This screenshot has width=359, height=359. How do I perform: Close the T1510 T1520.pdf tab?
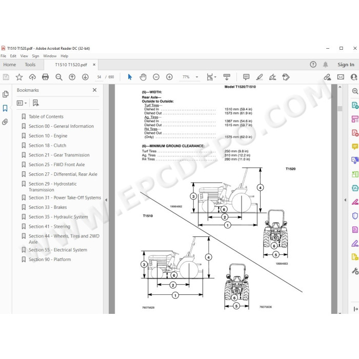pyautogui.click(x=94, y=65)
